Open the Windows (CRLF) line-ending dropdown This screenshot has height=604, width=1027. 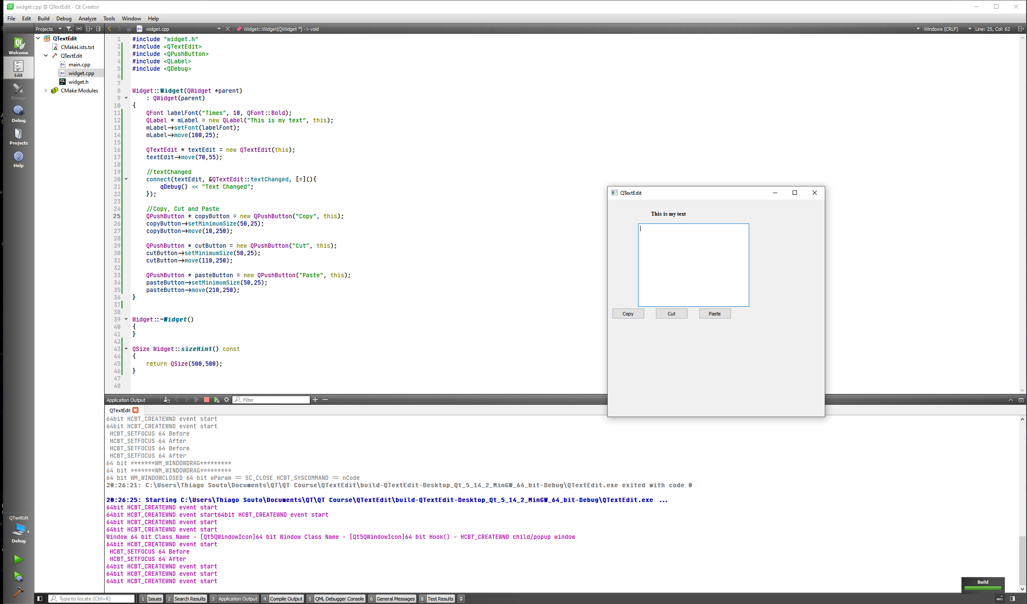pyautogui.click(x=947, y=29)
